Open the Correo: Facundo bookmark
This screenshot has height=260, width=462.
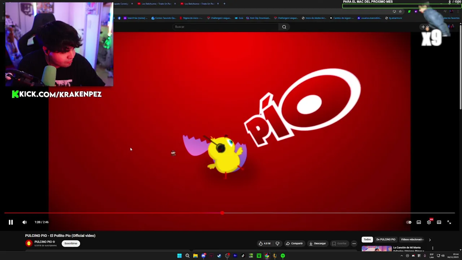[x=164, y=18]
